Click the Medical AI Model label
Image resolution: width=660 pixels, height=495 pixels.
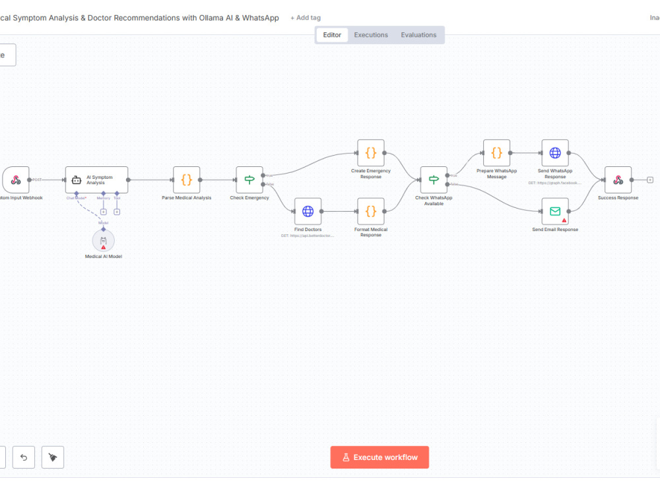(x=104, y=256)
